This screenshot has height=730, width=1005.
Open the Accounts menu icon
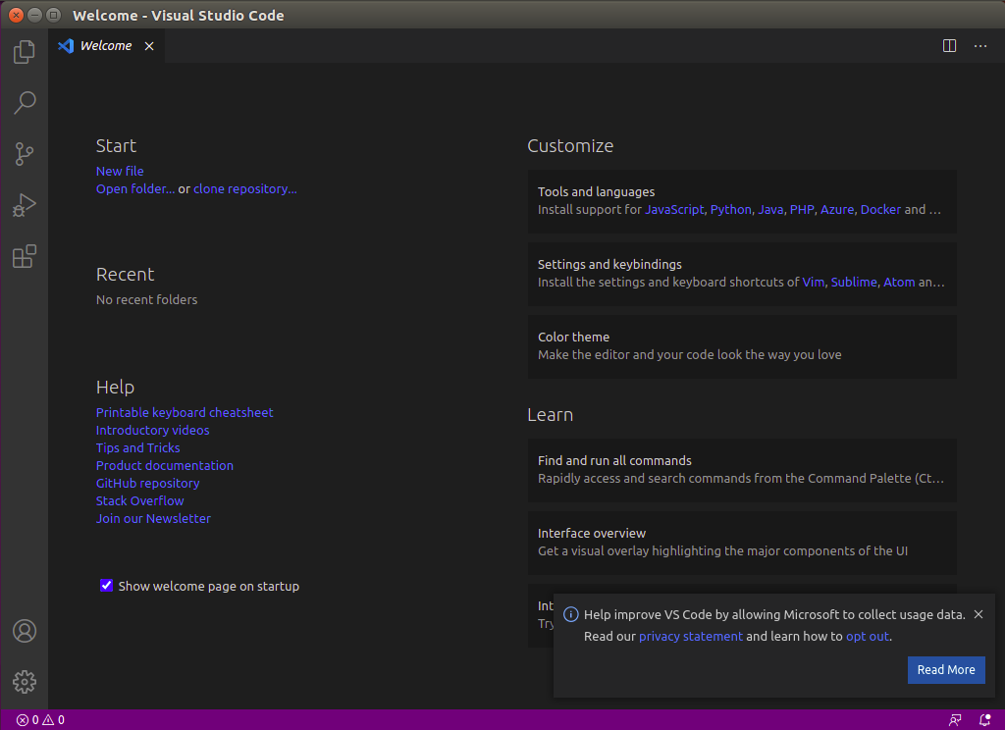pos(25,631)
